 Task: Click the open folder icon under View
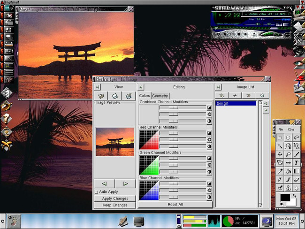[101, 96]
